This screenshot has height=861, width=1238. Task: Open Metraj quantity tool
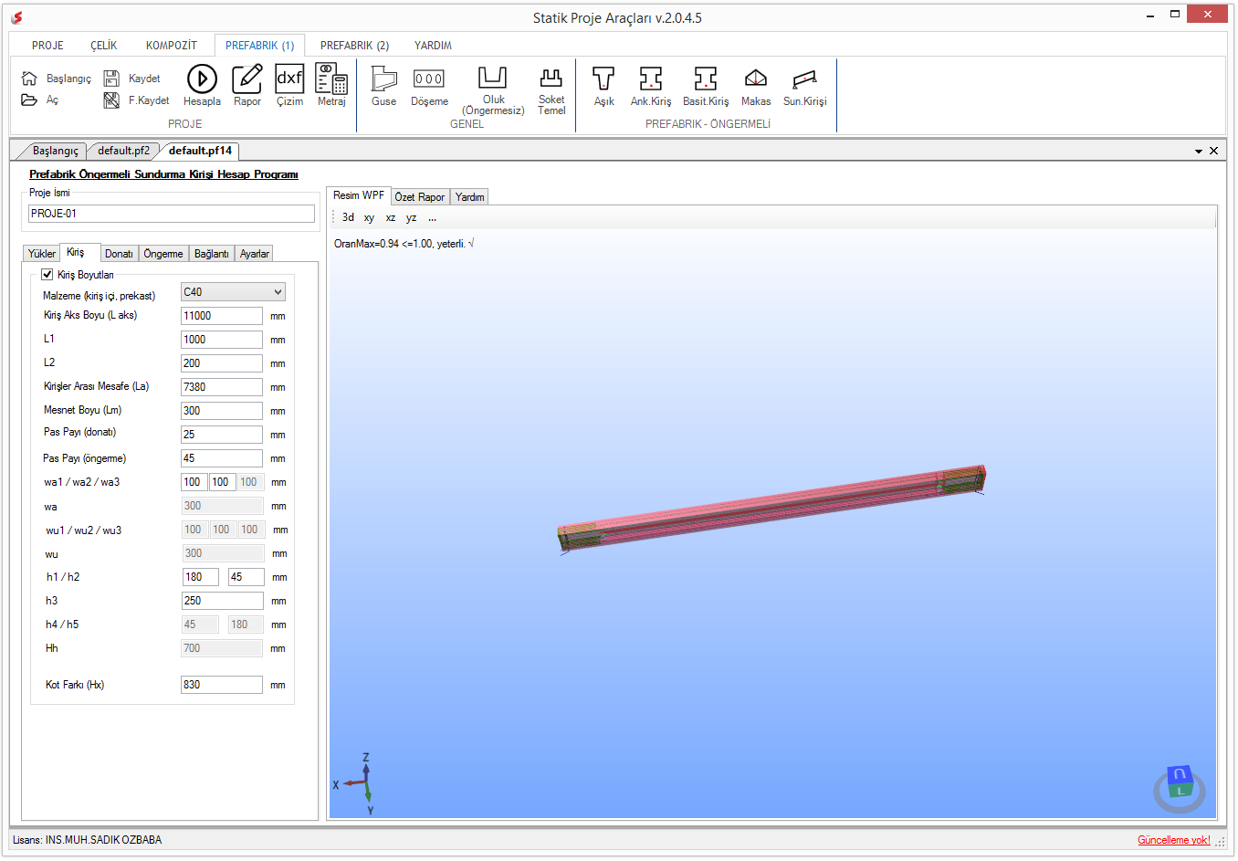click(331, 86)
